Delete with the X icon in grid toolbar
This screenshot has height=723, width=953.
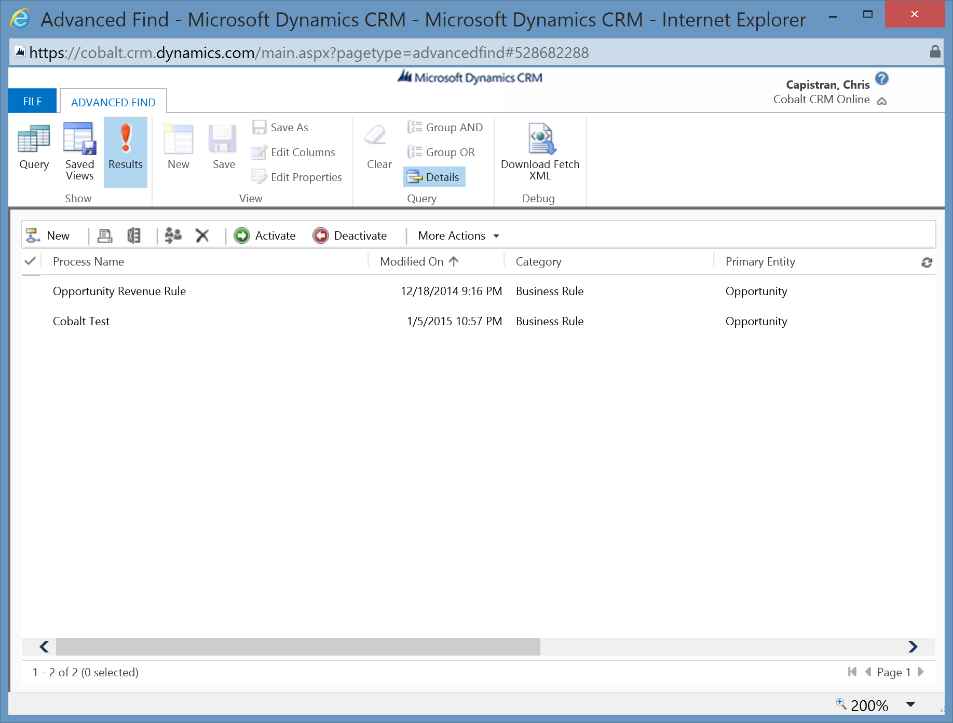202,235
